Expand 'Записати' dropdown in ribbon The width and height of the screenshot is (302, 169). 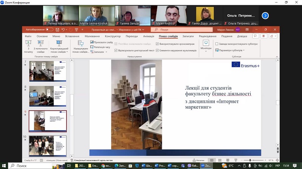coord(99,52)
